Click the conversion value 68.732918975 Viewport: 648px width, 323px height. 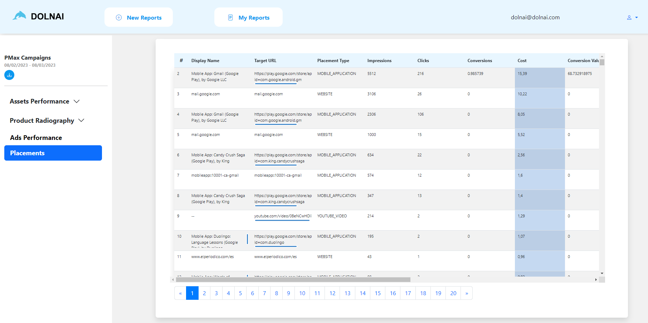580,74
